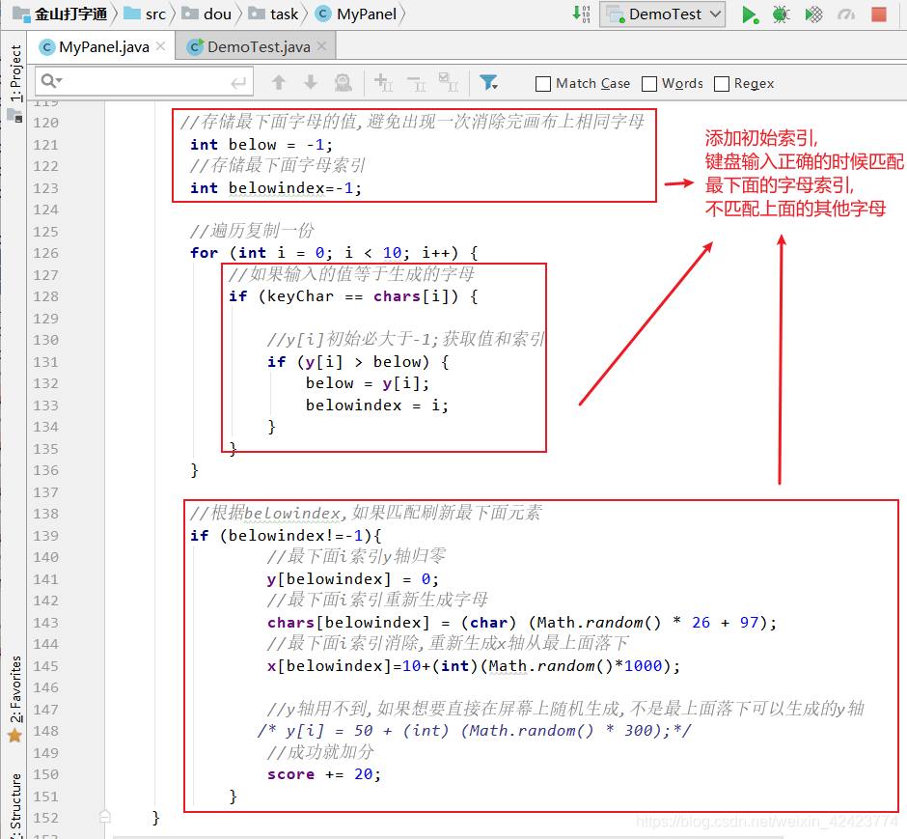Screen dimensions: 907x839
Task: Go to next search occurrence
Action: 311,83
